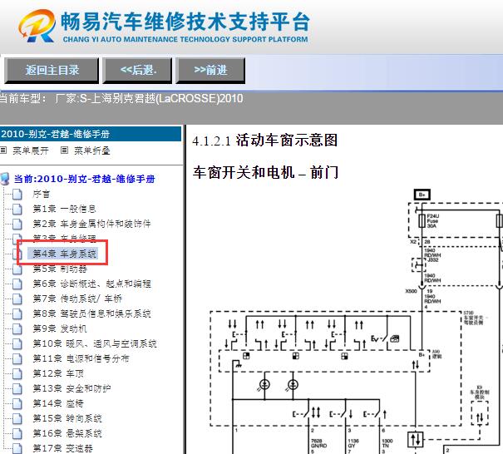503x454 pixels.
Task: Click the 菜单折叠 list icon
Action: [x=65, y=151]
